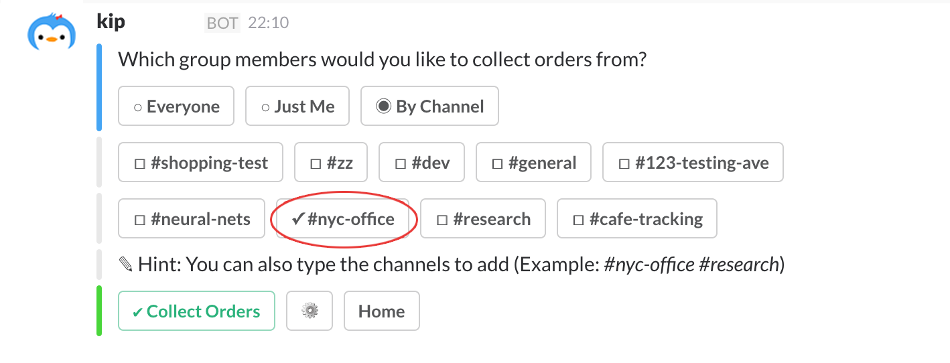Select the Everyone radio option
This screenshot has width=950, height=363.
(x=176, y=106)
